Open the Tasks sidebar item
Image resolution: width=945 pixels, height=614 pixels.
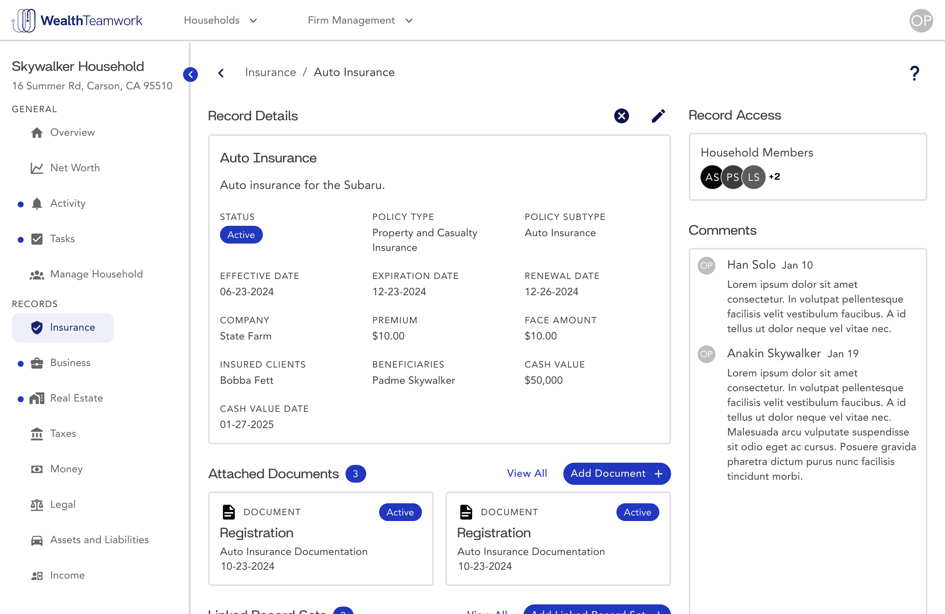62,239
